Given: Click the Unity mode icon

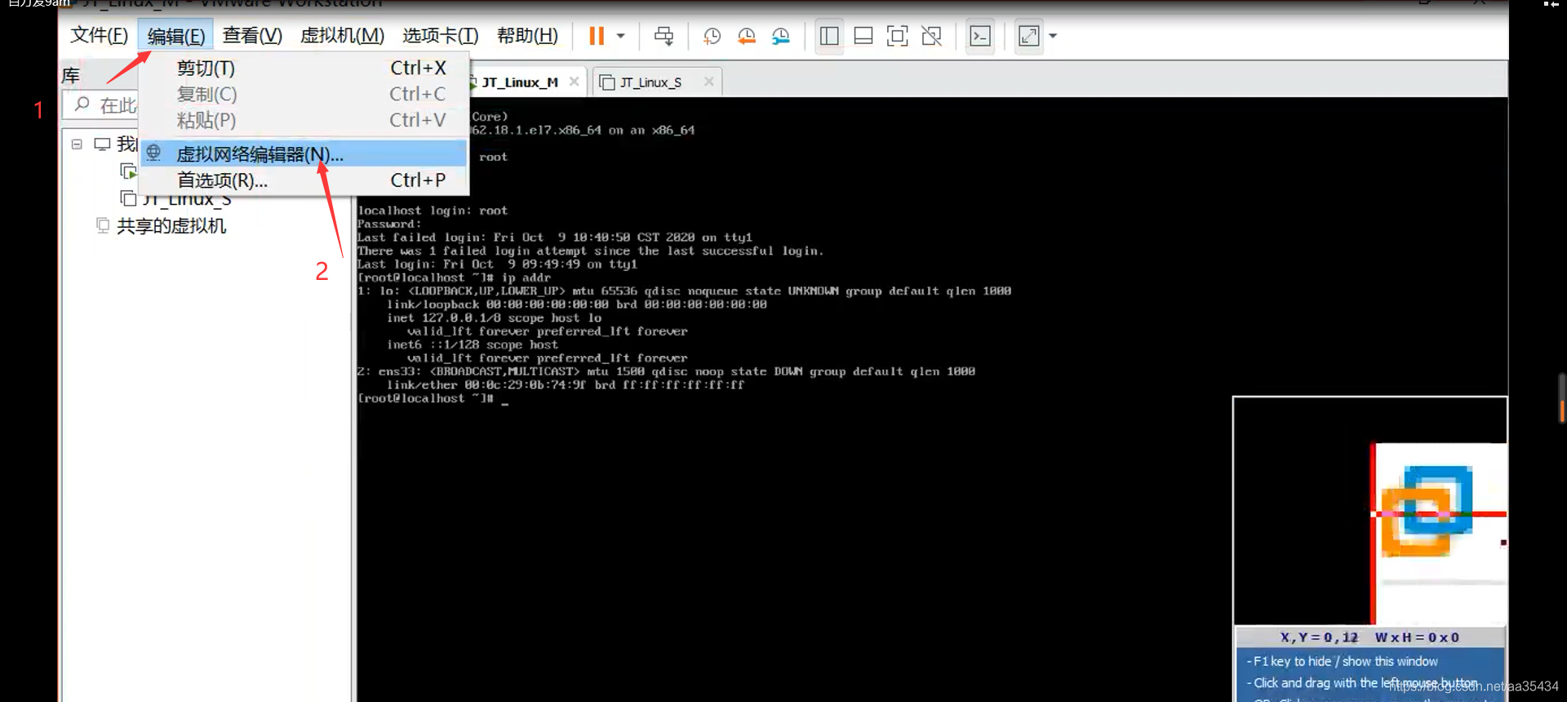Looking at the screenshot, I should click(x=931, y=36).
